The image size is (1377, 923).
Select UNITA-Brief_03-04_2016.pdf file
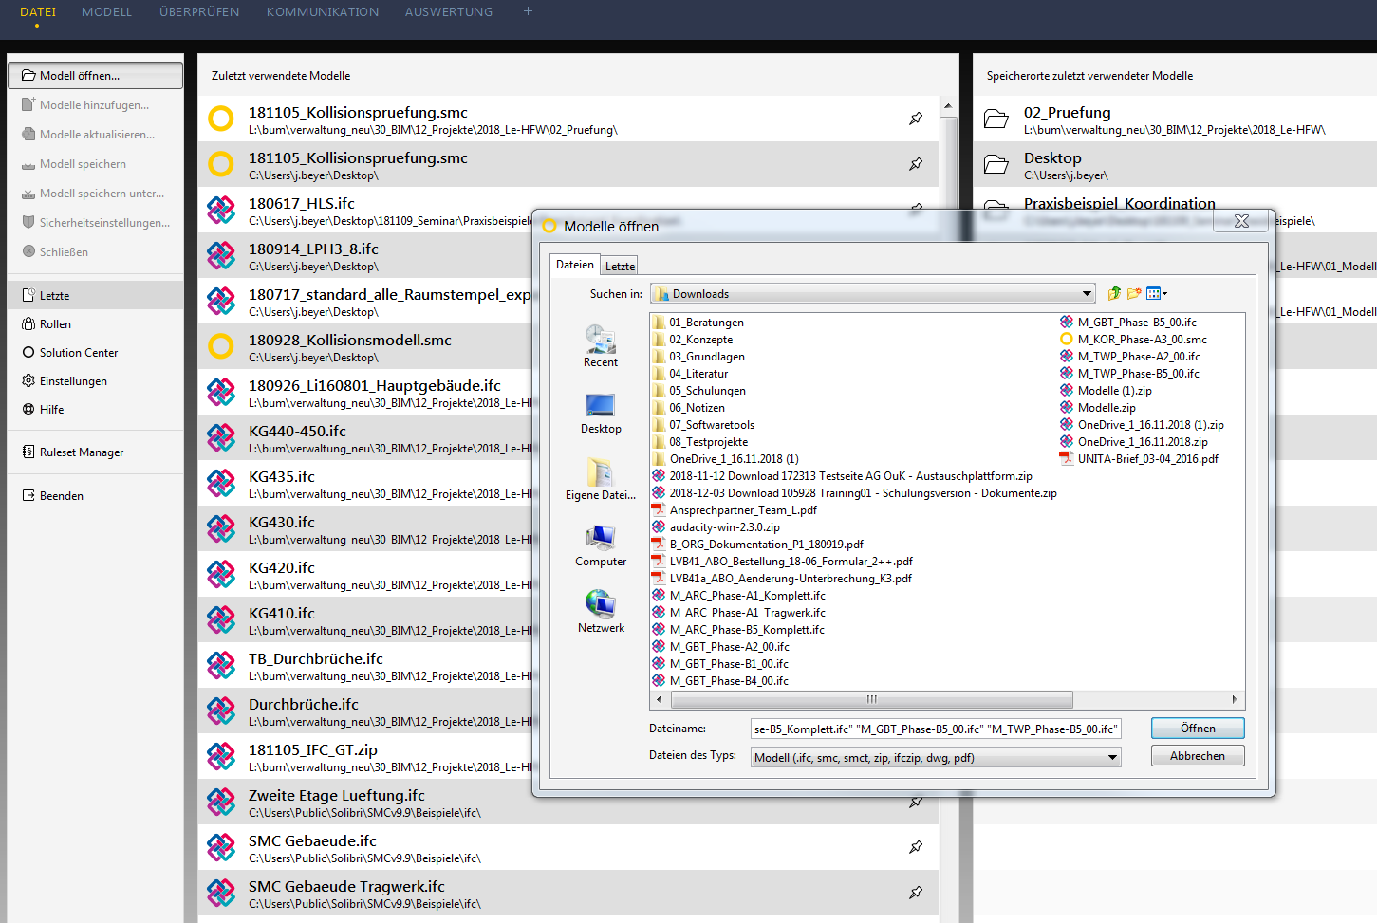[x=1148, y=459]
